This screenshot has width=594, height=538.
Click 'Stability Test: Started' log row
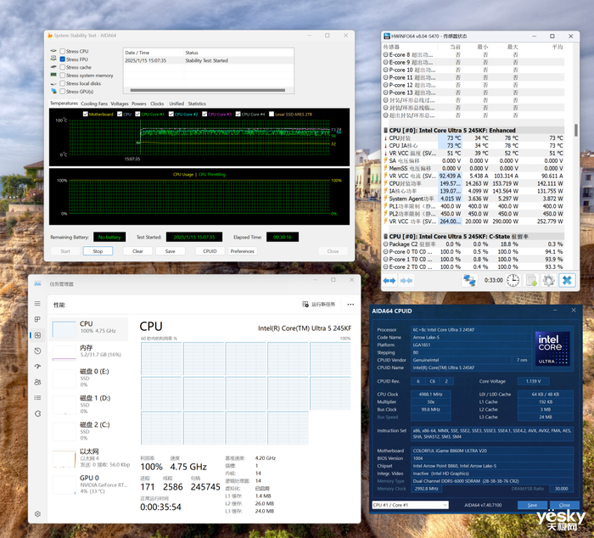209,60
